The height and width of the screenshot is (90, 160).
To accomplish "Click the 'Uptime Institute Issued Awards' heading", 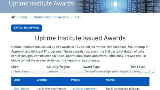I will click(80, 38).
